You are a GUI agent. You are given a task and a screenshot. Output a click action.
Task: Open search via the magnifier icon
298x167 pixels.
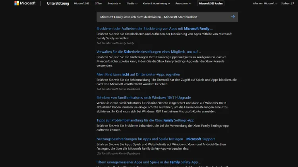click(292, 4)
